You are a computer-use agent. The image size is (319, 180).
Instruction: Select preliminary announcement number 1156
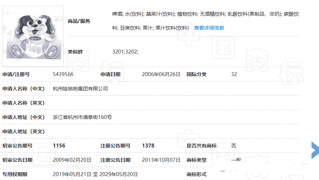(x=59, y=146)
